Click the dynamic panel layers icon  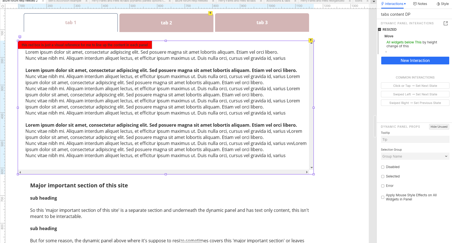20,37
